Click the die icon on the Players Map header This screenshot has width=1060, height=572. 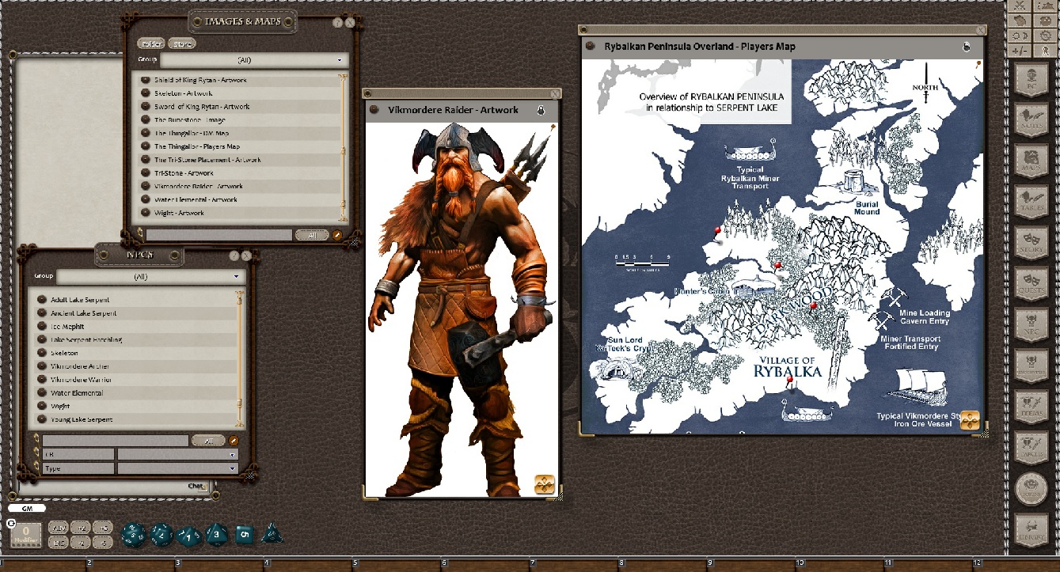point(965,46)
